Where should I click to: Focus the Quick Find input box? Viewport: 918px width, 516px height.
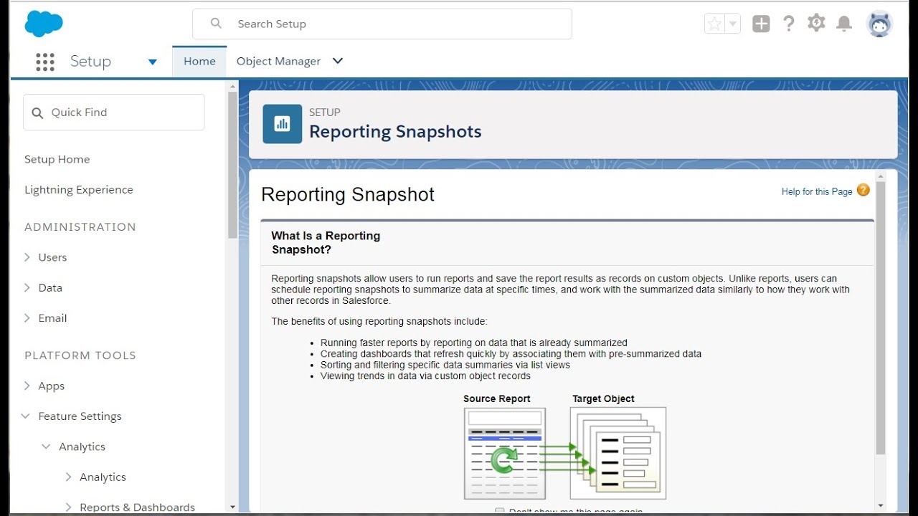114,113
